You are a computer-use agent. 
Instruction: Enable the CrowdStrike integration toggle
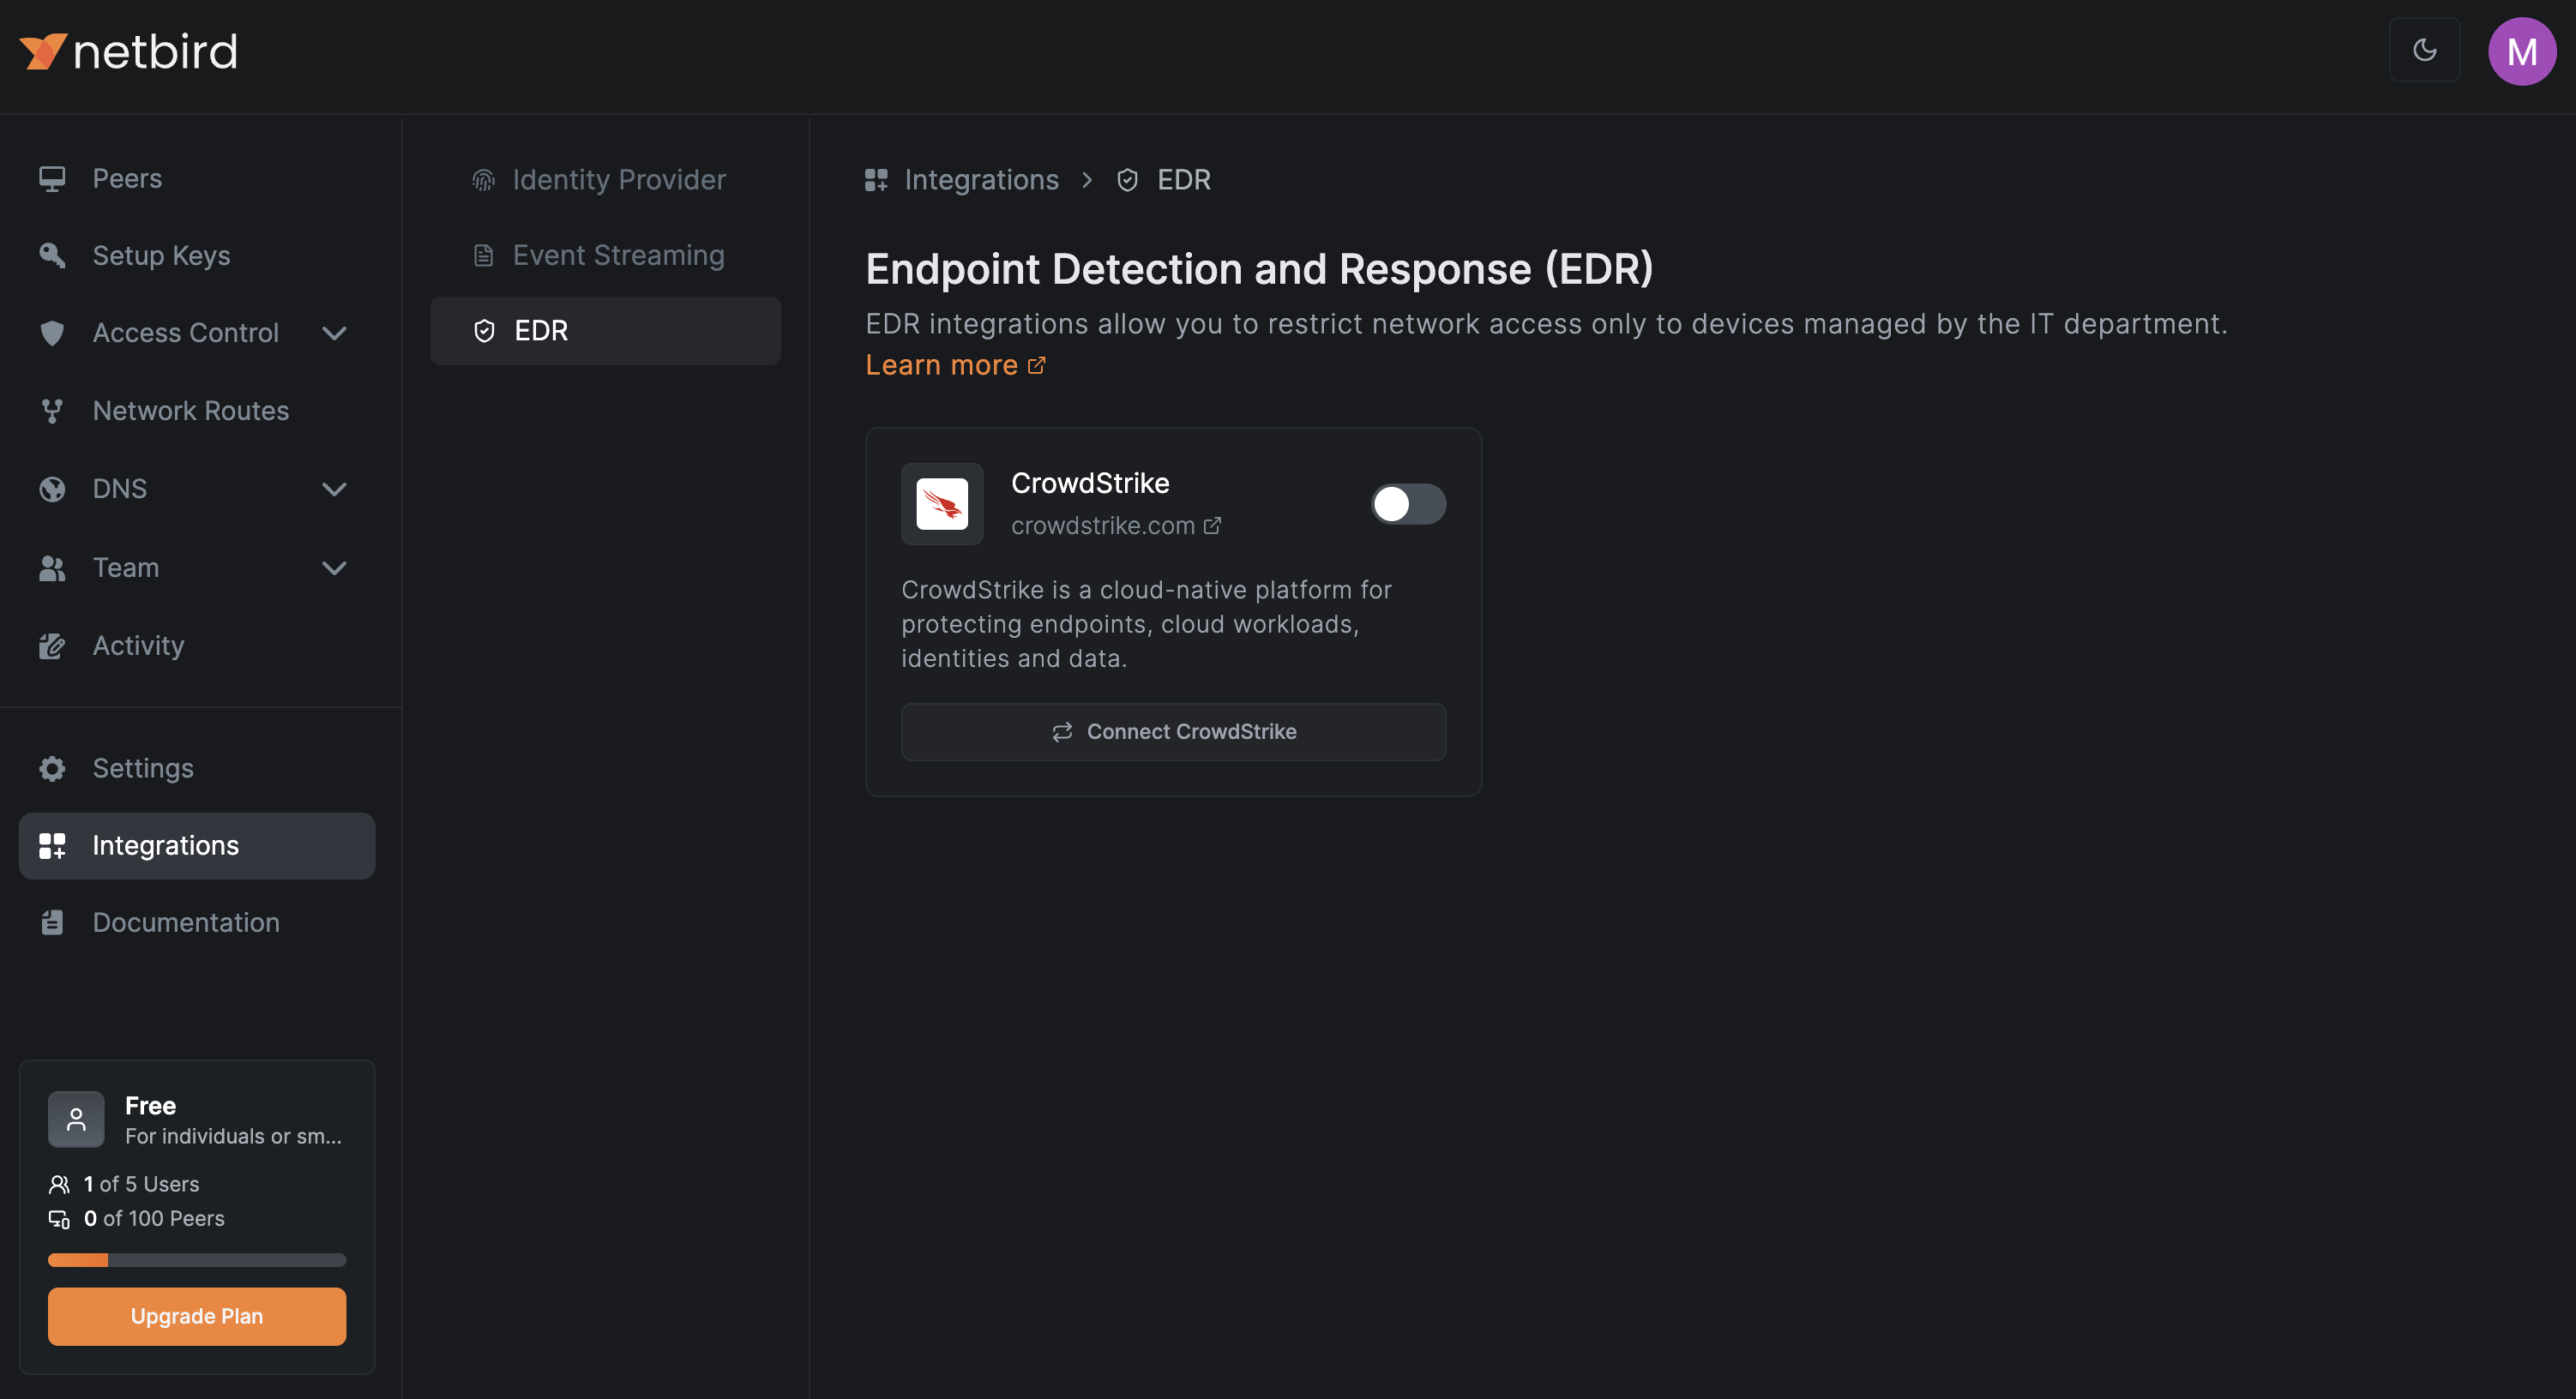(1407, 504)
